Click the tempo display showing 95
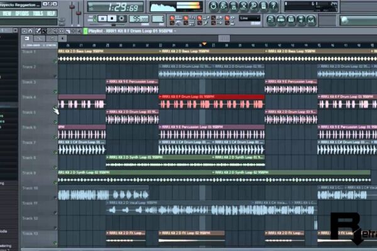This screenshot has width=377, height=251. pyautogui.click(x=139, y=19)
